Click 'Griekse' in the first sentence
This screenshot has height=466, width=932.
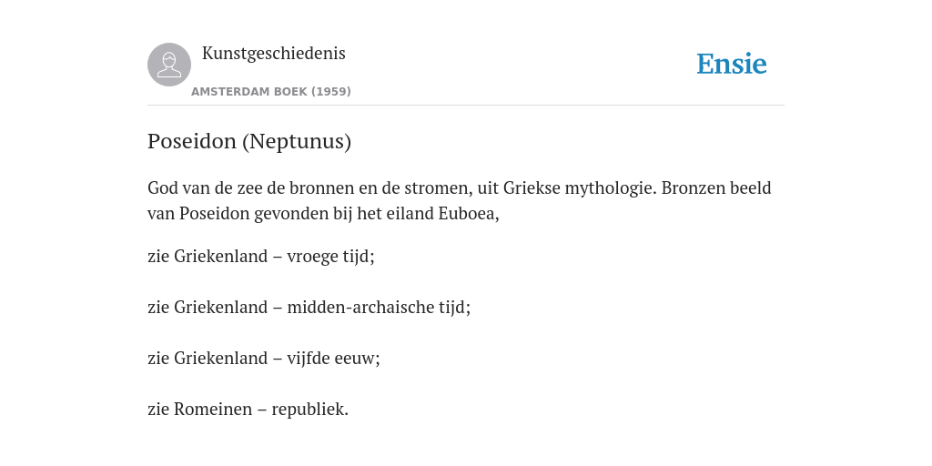click(x=532, y=187)
